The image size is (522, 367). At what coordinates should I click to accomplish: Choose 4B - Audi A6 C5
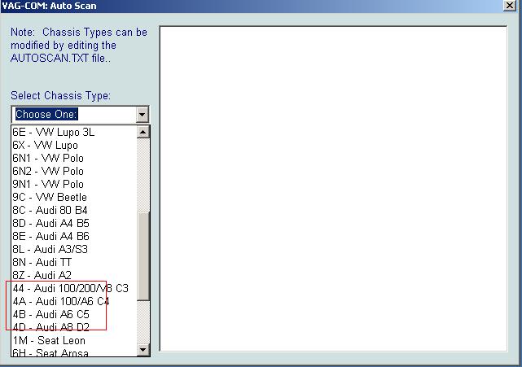pyautogui.click(x=50, y=314)
